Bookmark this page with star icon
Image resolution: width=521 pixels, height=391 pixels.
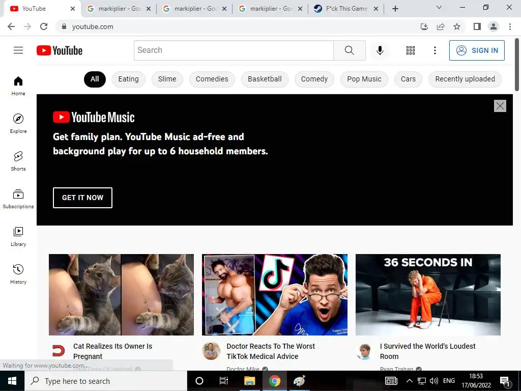pyautogui.click(x=457, y=26)
